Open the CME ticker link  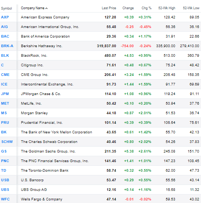(5, 74)
